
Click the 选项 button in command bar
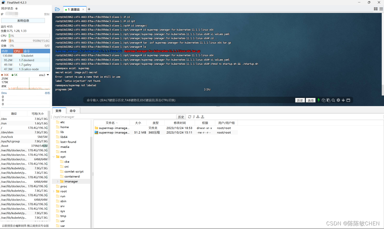click(x=310, y=100)
